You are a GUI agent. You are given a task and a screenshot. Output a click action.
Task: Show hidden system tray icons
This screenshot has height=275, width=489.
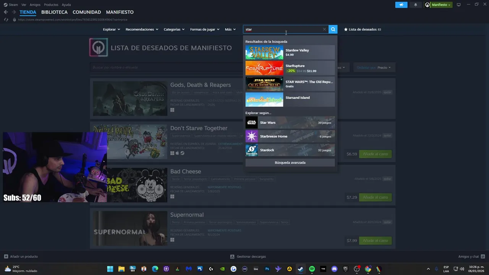pos(428,269)
